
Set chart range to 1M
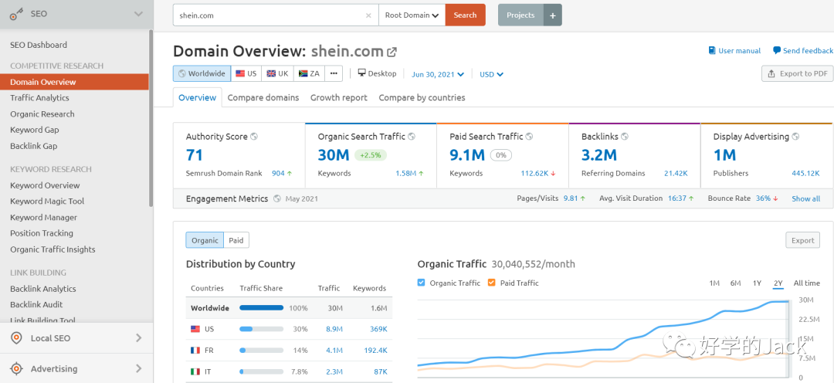[714, 283]
